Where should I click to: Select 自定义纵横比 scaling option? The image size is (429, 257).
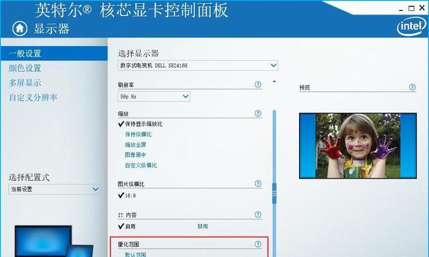pyautogui.click(x=141, y=165)
